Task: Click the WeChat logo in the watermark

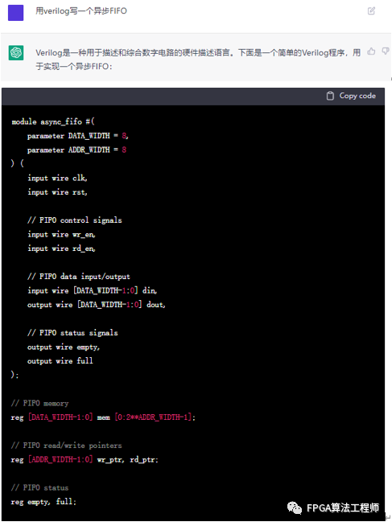Action: 295,508
